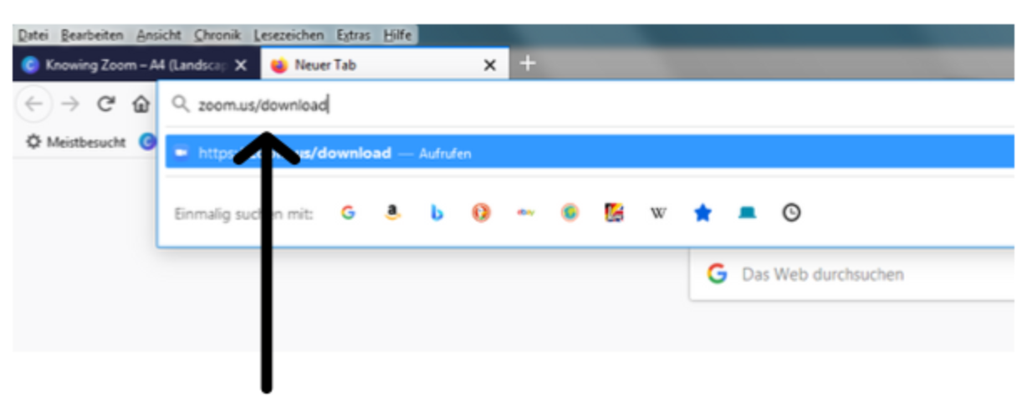Search once with Wikipedia icon
The height and width of the screenshot is (417, 1027).
[658, 213]
